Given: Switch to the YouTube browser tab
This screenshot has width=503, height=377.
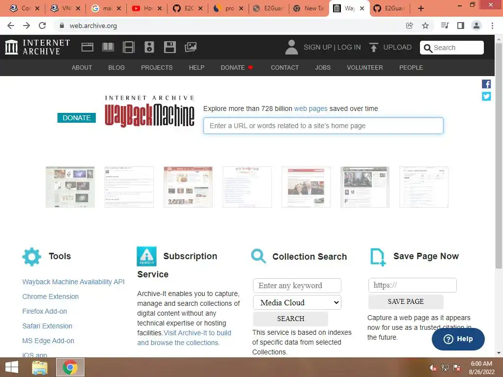Looking at the screenshot, I should coord(146,8).
